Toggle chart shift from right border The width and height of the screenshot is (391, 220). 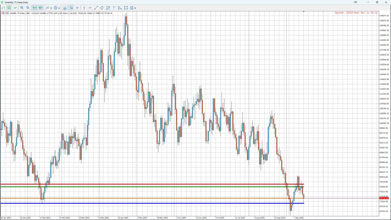(x=40, y=8)
